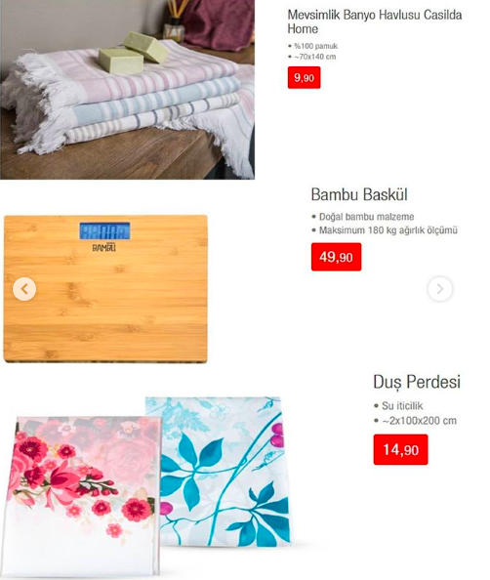
Task: View the striped bath towels photo
Action: pos(127,90)
